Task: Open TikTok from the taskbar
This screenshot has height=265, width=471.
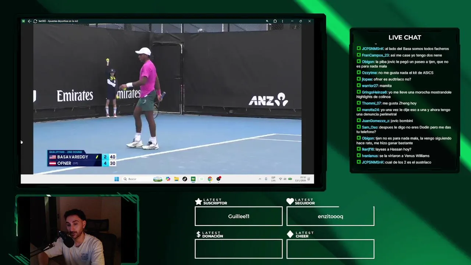Action: pos(185,179)
